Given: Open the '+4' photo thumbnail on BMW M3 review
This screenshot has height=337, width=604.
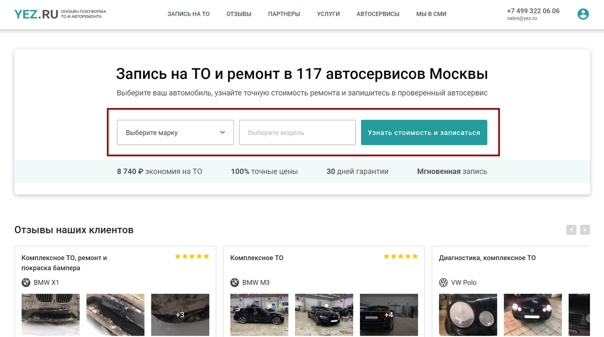Looking at the screenshot, I should coord(389,315).
